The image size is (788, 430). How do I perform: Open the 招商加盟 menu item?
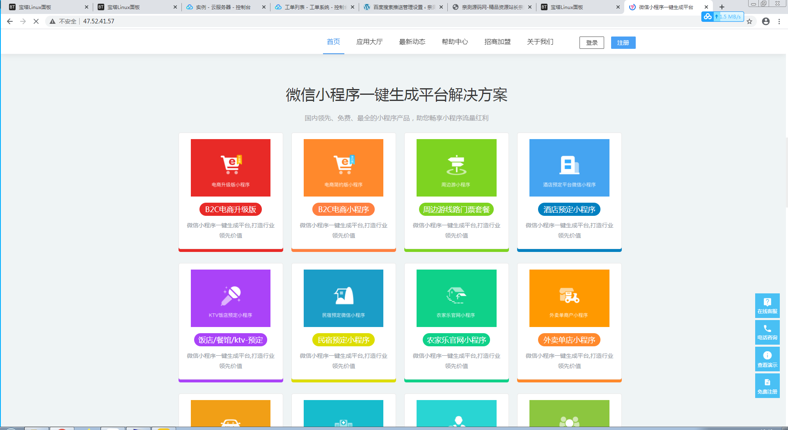[x=497, y=42]
